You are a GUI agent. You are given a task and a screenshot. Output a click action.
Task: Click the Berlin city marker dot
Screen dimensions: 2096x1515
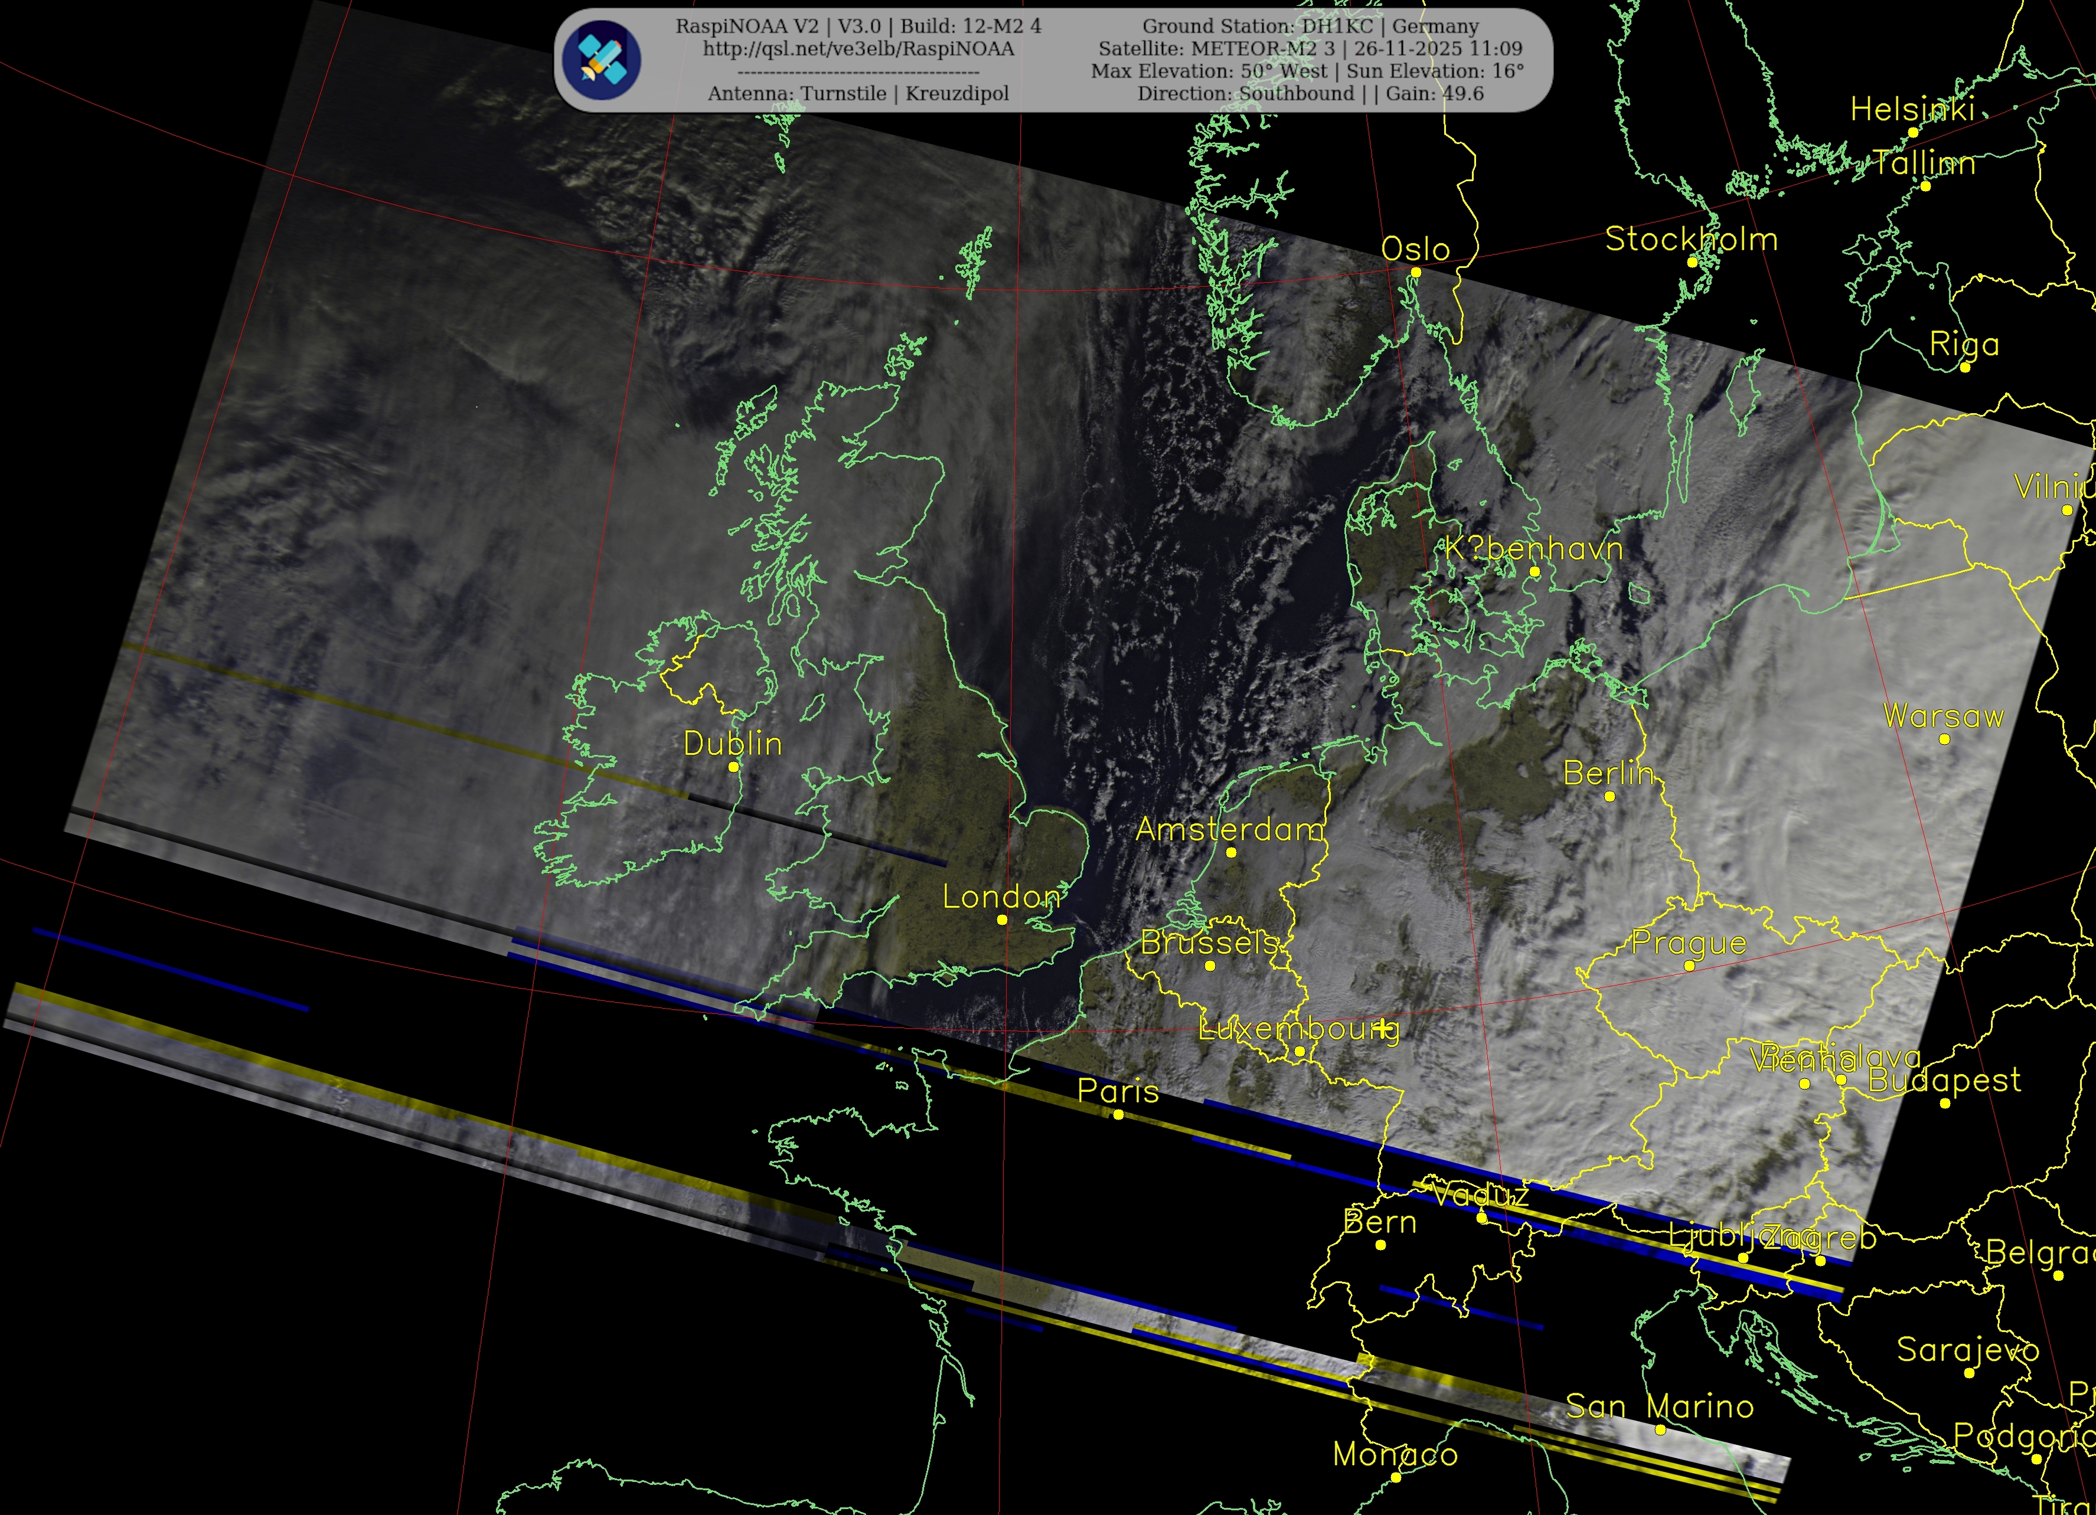[1609, 796]
